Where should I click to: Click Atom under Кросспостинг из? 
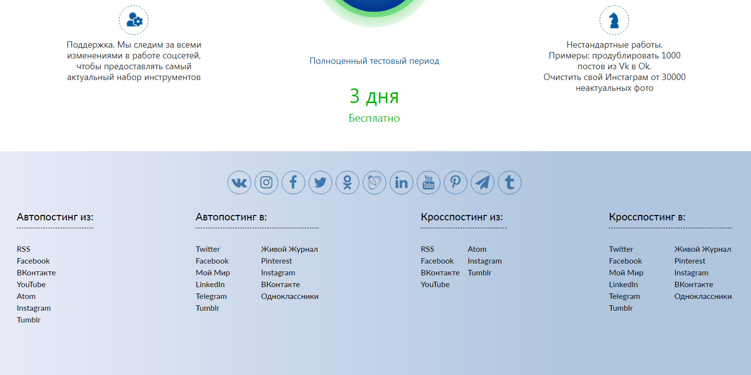(477, 249)
